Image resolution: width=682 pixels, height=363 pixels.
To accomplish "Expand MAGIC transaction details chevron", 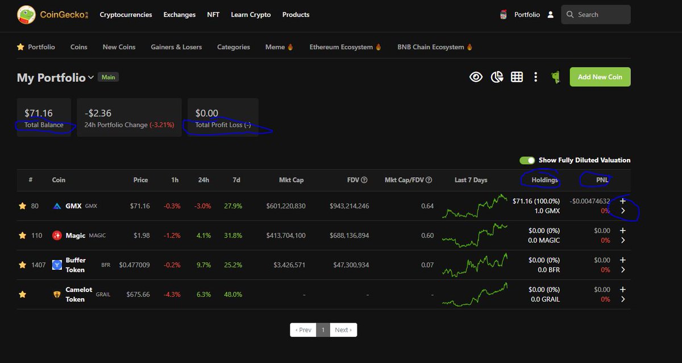I will click(x=623, y=240).
